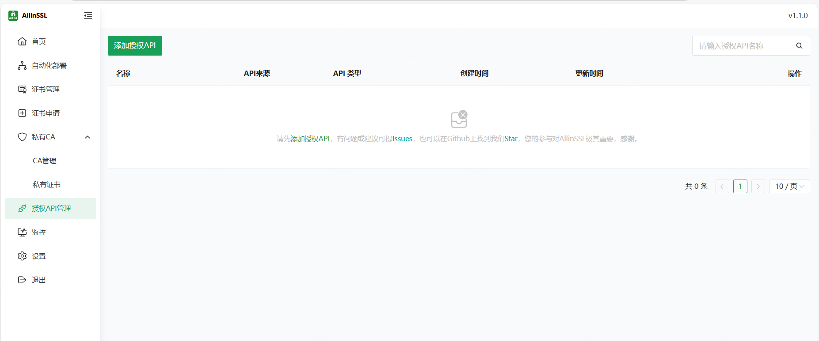Click the next page arrow button
Screen dimensions: 819x341
(x=758, y=186)
